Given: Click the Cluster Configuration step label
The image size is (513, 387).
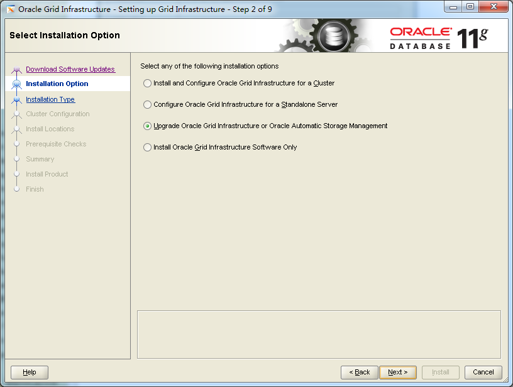Looking at the screenshot, I should pos(58,114).
